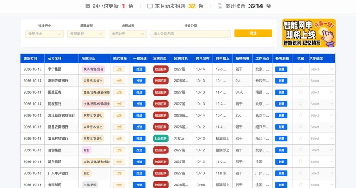Toggle the 富民村镇银行 collection star
Screen dimensions: 356x188
click(x=301, y=138)
